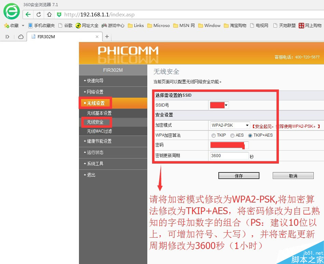Viewport: 324px width, 264px height.
Task: Open 网址大全 bookmark
Action: 87,25
